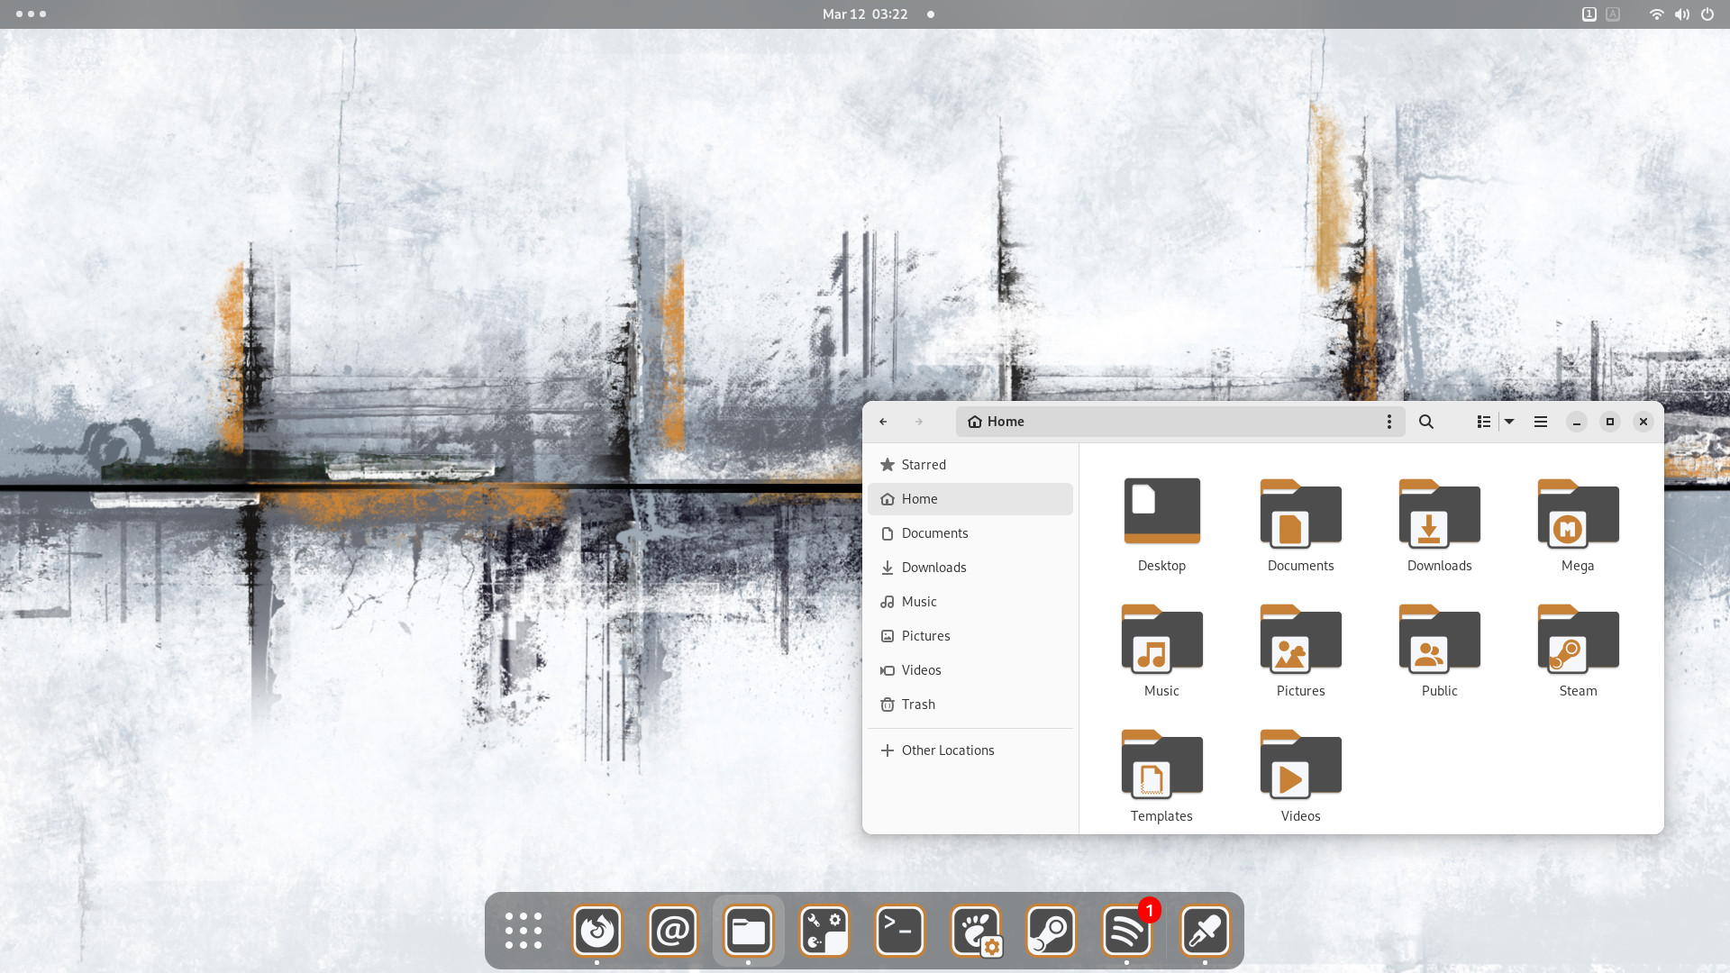Open the system status menu in the top bar
This screenshot has height=973, width=1730.
pyautogui.click(x=1681, y=14)
